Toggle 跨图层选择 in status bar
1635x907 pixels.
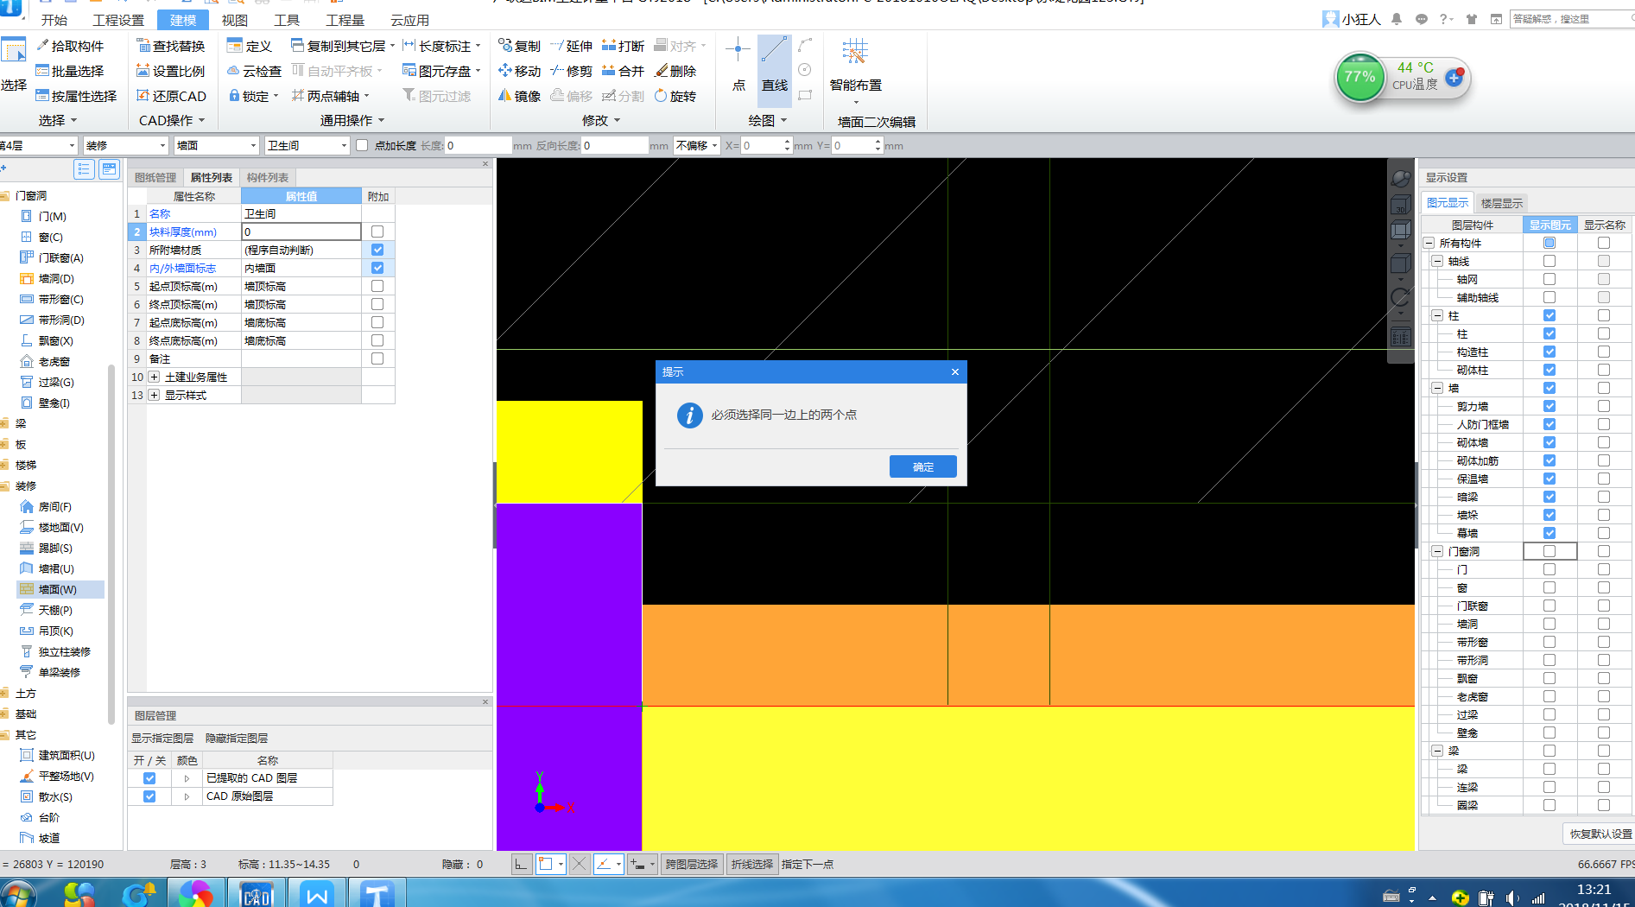pos(692,864)
